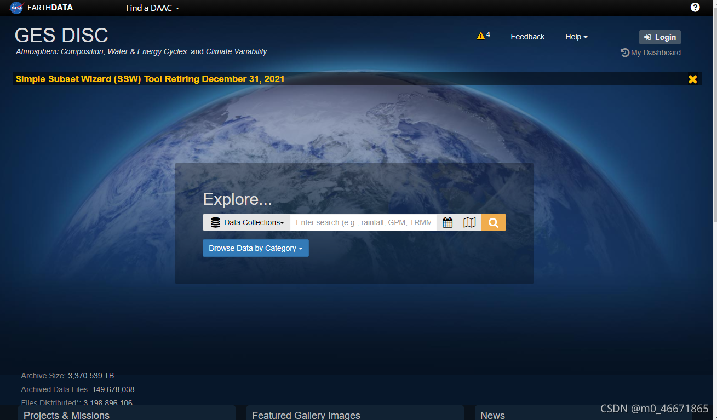This screenshot has height=420, width=717.
Task: Click the Archive Size 3,370.539 TB text
Action: [67, 376]
